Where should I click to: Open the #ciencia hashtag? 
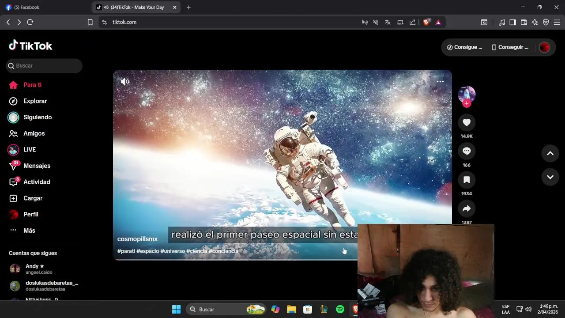point(196,251)
